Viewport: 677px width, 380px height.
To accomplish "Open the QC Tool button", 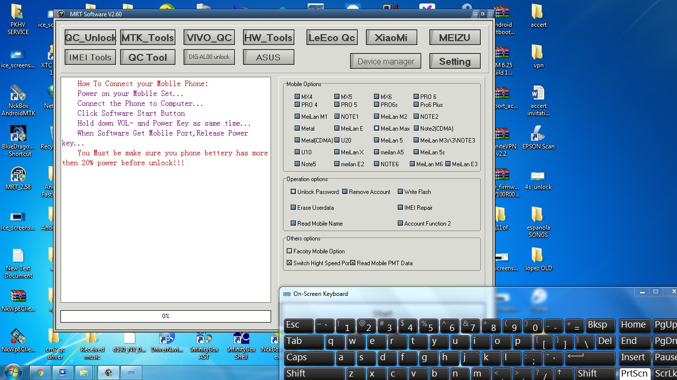I will (148, 57).
